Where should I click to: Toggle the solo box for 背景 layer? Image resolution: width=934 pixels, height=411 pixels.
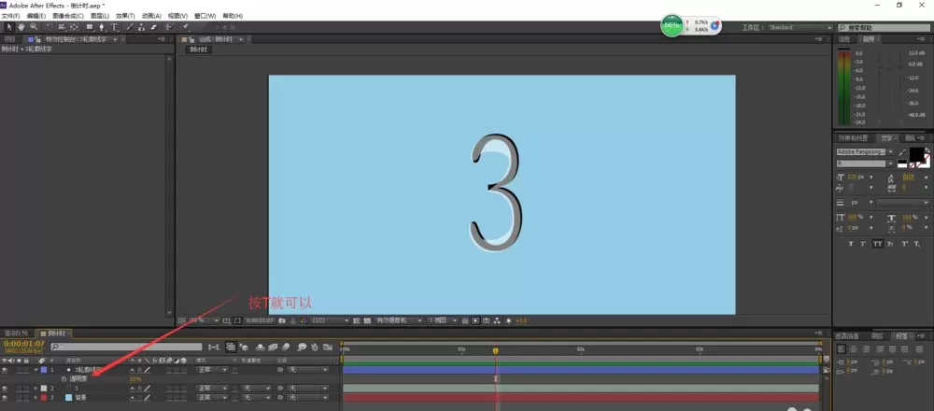[19, 397]
